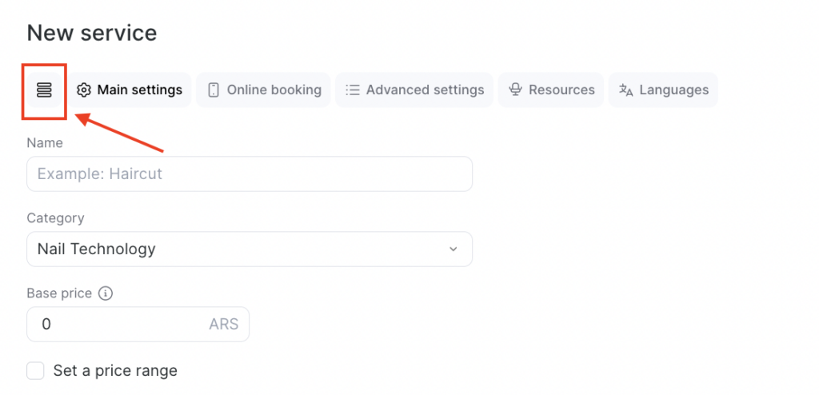Select the Languages tab

[673, 90]
